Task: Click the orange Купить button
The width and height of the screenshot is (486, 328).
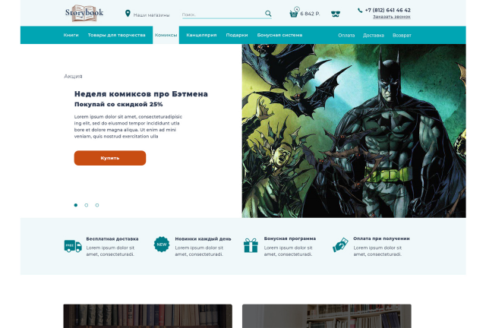Action: [x=109, y=158]
